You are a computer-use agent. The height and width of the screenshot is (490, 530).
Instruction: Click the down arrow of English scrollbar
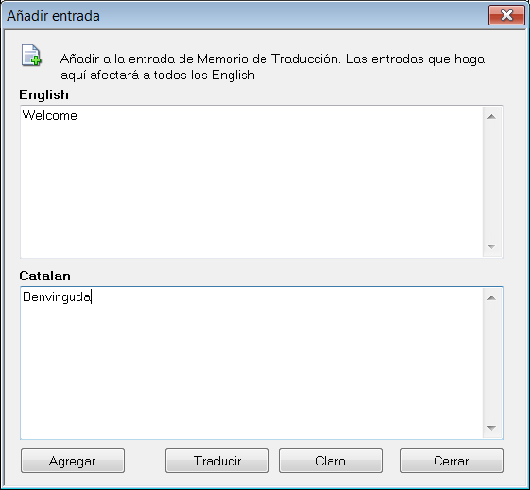tap(492, 246)
